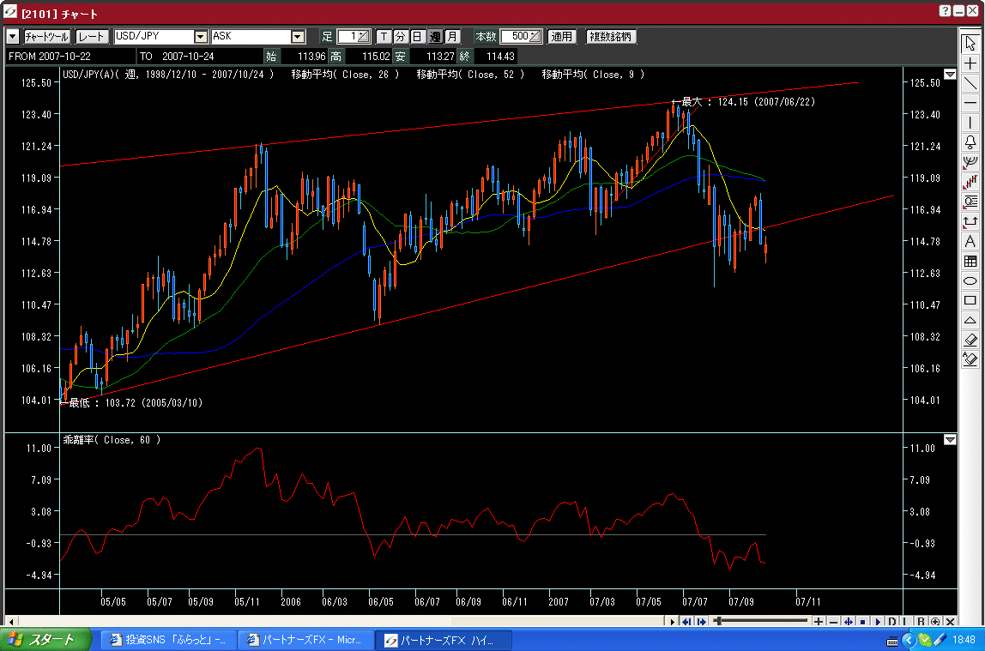Choose the horizontal line drawing tool
985x651 pixels.
point(970,103)
